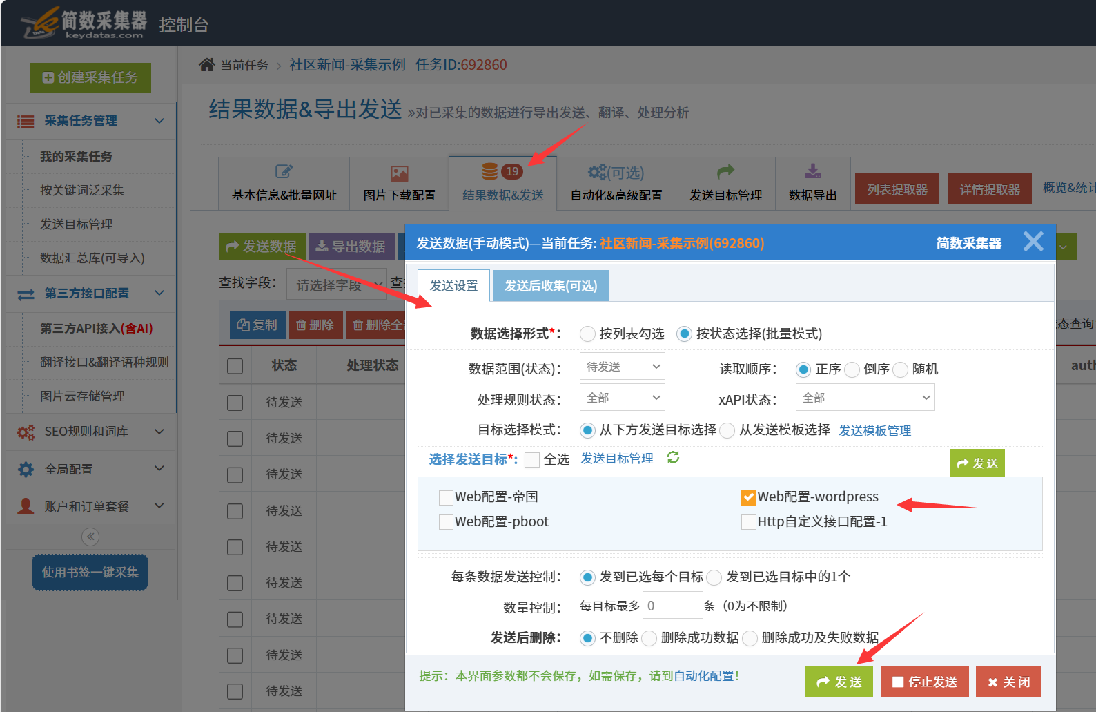Open the 数据范围(状态) dropdown showing 待发送
1096x712 pixels.
click(622, 367)
